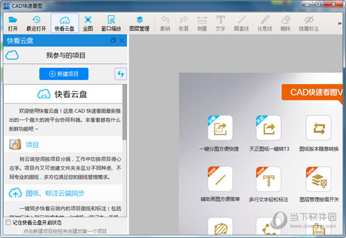Select the 画直线 line tool
This screenshot has height=238, width=346.
[242, 23]
